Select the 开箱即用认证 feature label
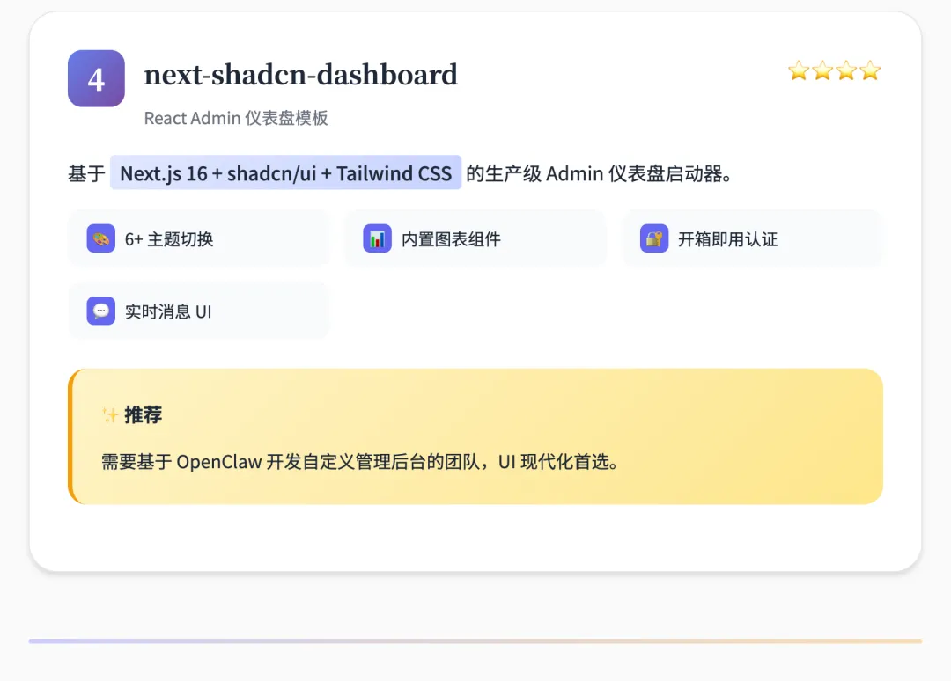Viewport: 951px width, 681px height. (727, 239)
